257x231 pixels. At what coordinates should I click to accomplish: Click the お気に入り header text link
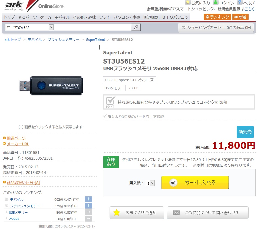(x=201, y=3)
